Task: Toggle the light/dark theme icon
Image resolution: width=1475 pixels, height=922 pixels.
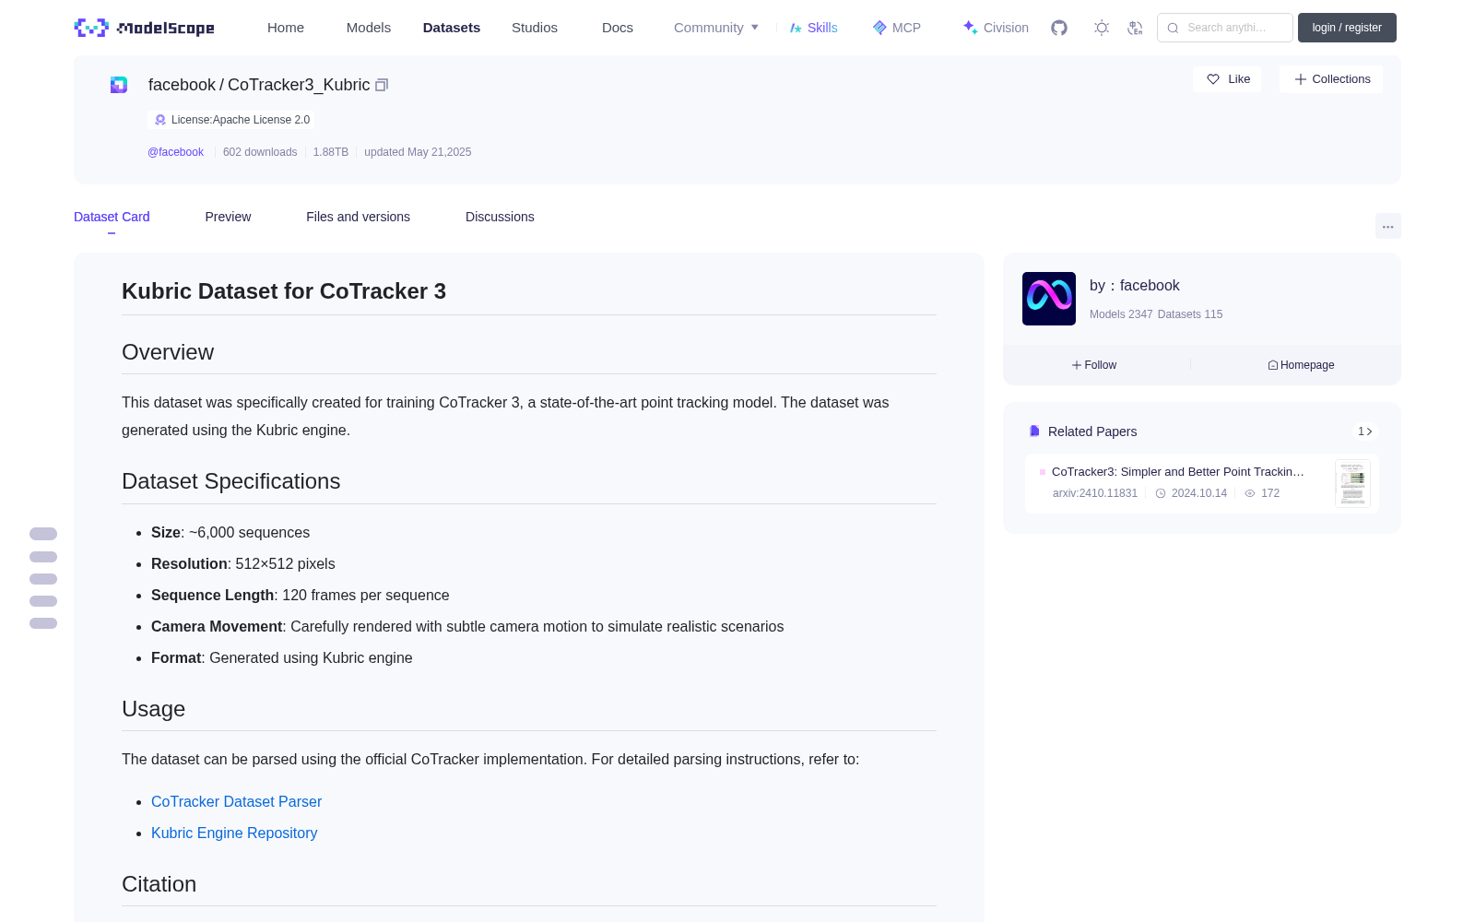Action: [x=1101, y=28]
